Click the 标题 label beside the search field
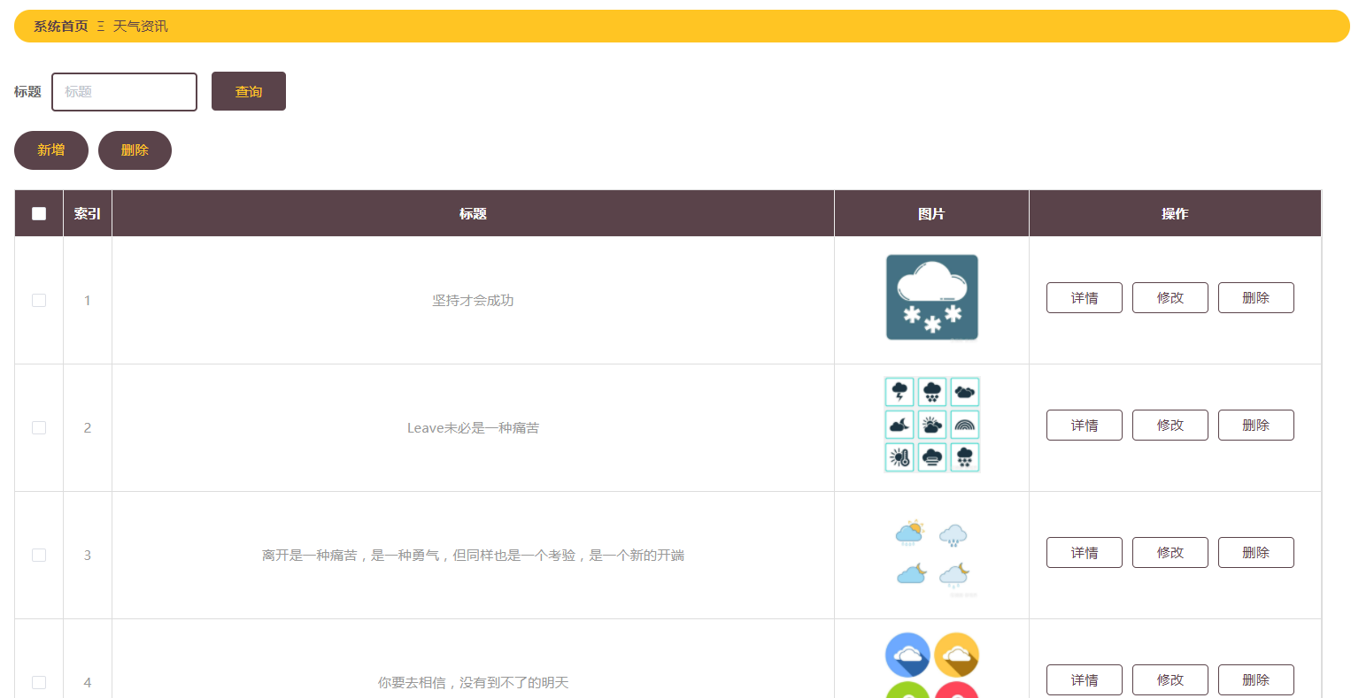Viewport: 1351px width, 698px height. pyautogui.click(x=27, y=92)
